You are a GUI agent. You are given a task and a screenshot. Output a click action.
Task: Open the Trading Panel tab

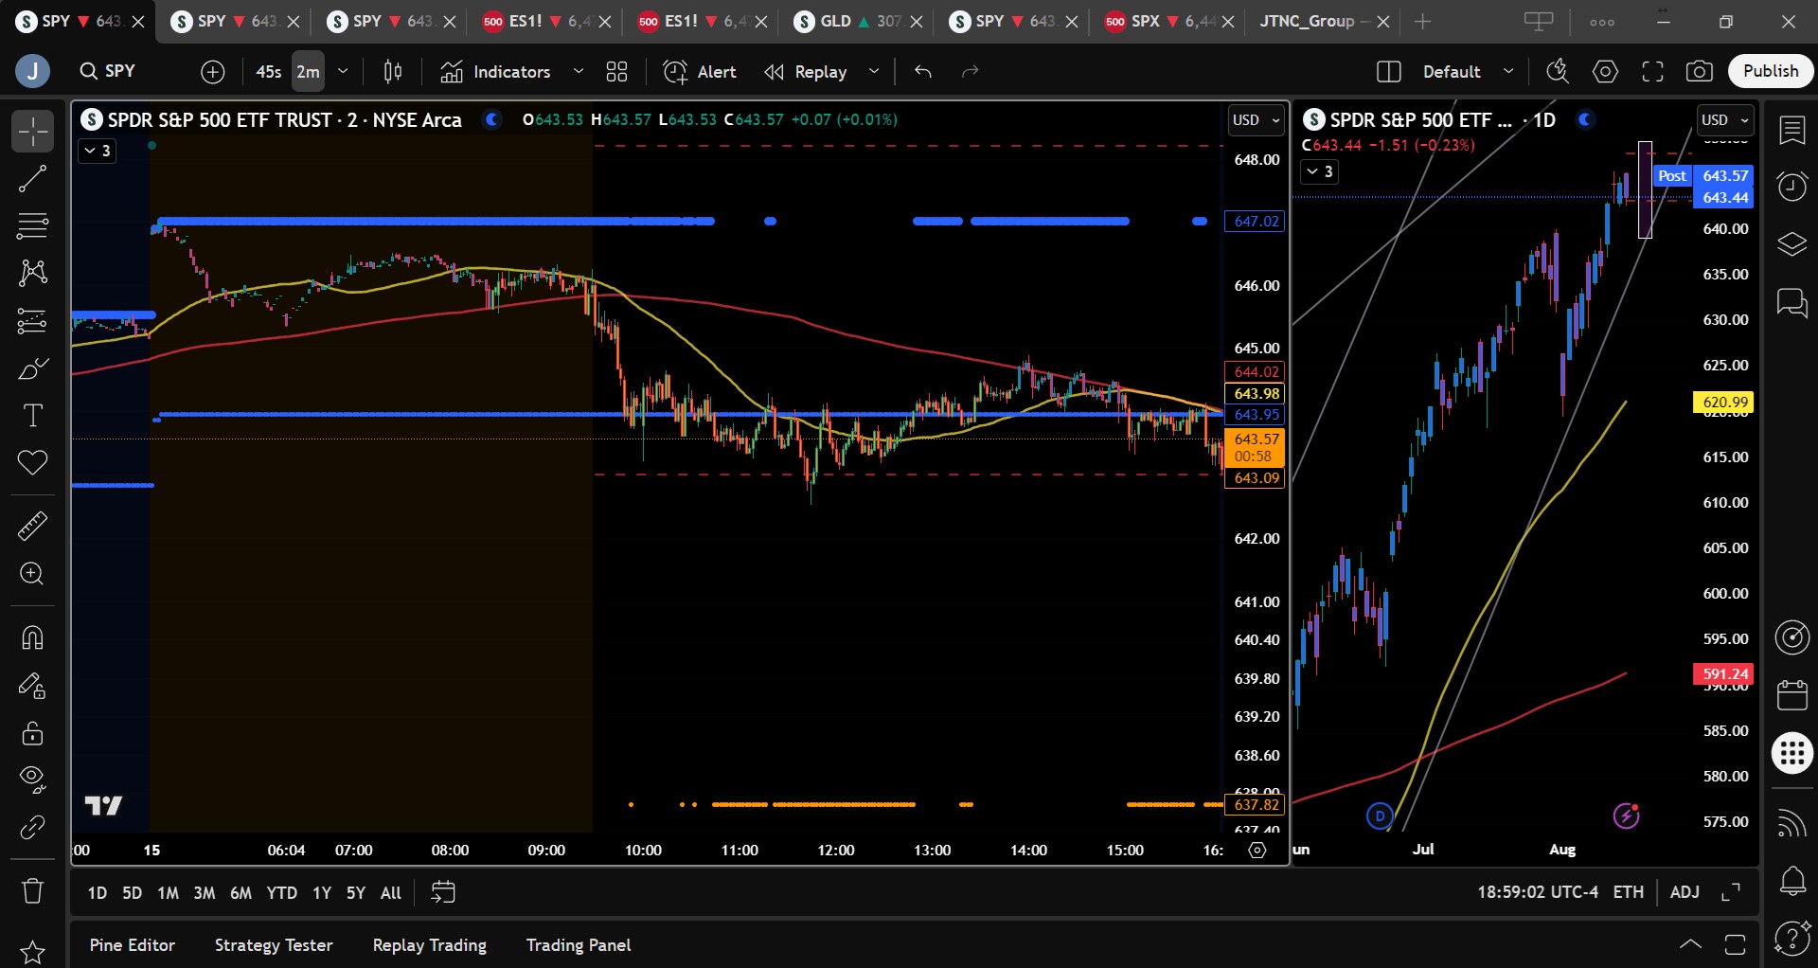point(579,945)
